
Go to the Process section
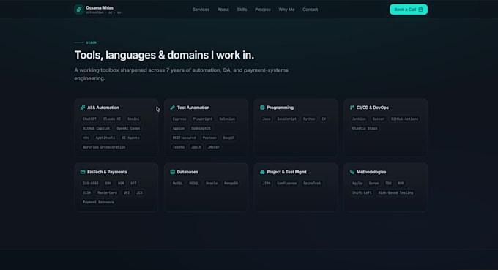tap(263, 10)
